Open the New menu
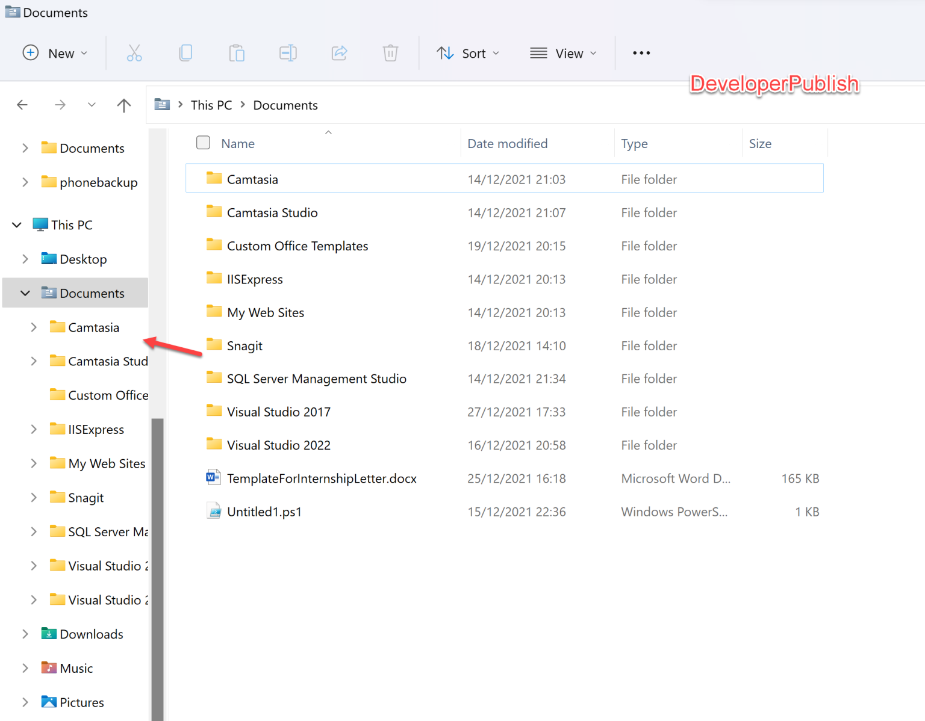925x721 pixels. tap(55, 53)
